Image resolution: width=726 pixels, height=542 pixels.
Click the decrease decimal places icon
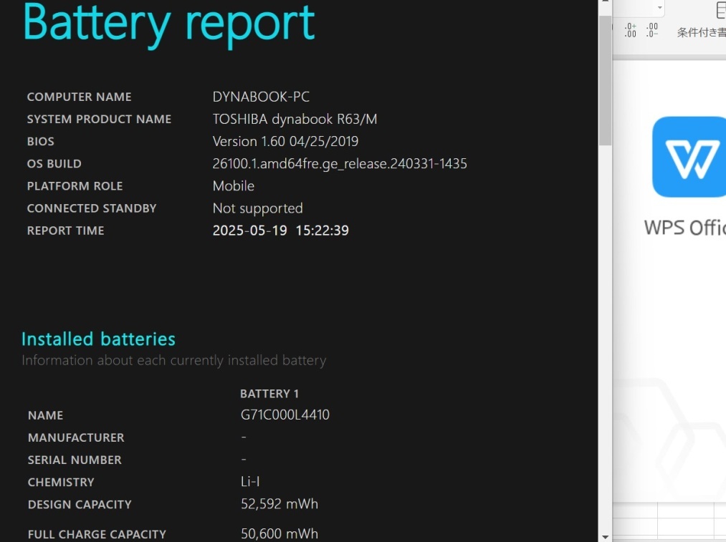point(652,31)
